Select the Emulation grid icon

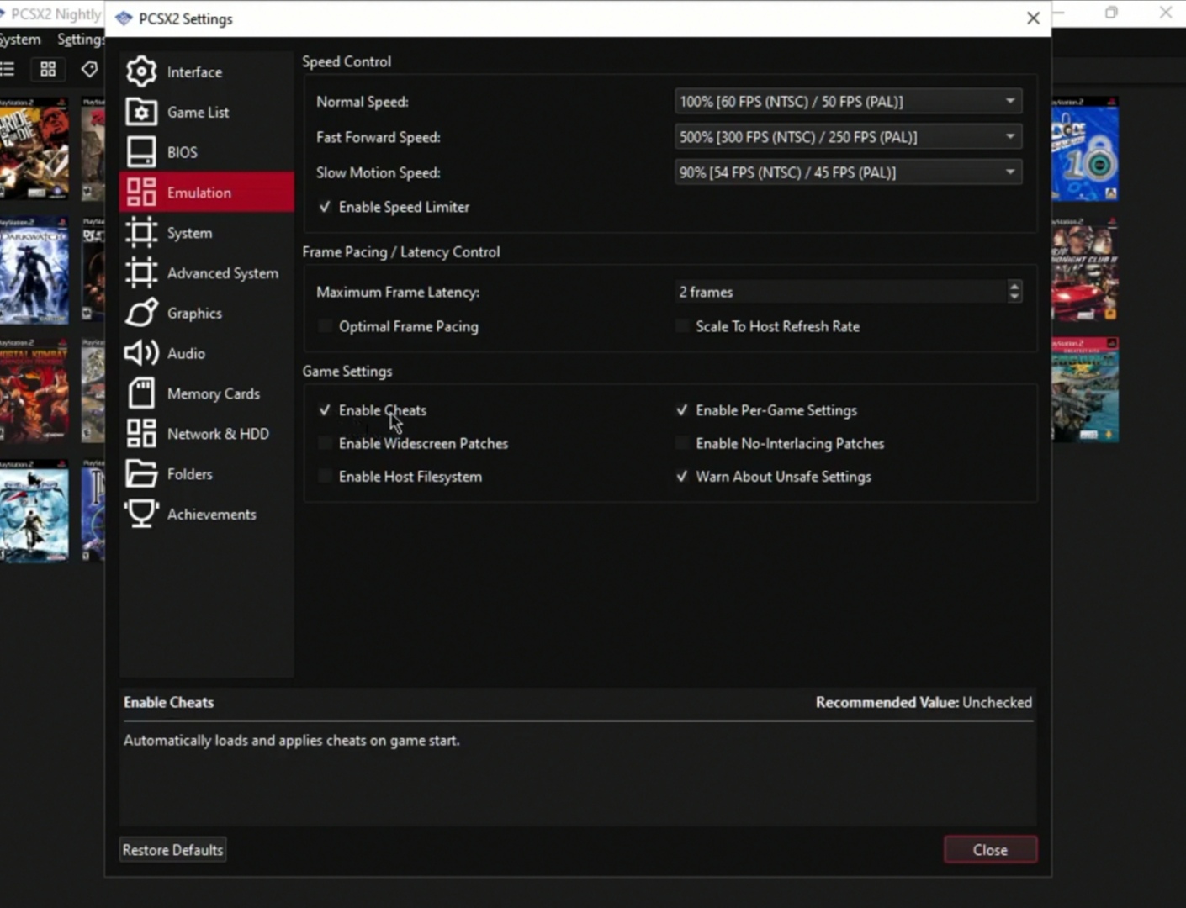pyautogui.click(x=141, y=193)
